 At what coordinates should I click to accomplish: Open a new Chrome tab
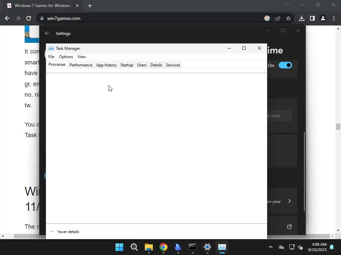click(x=90, y=6)
